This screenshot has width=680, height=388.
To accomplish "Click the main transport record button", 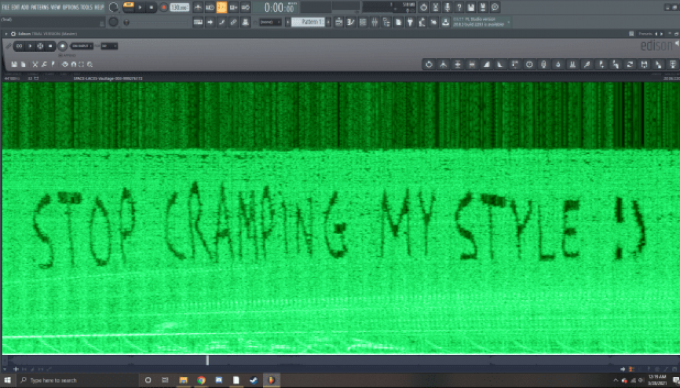I will [x=163, y=7].
